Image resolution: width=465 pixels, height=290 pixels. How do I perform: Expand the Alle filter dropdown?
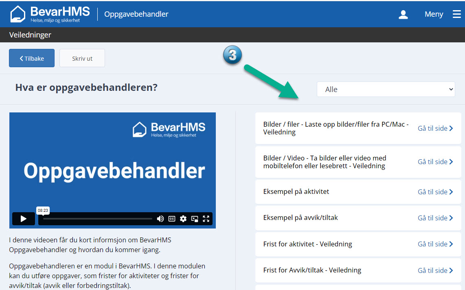point(386,89)
